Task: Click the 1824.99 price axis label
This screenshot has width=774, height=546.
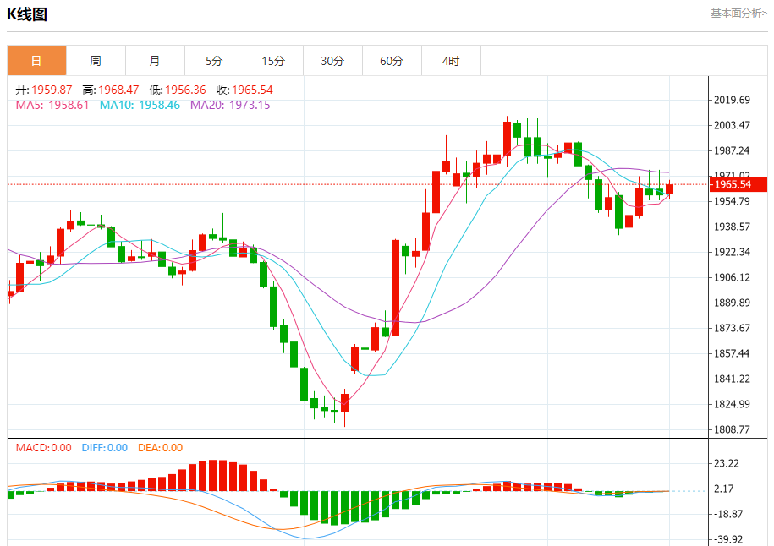Action: coord(732,405)
